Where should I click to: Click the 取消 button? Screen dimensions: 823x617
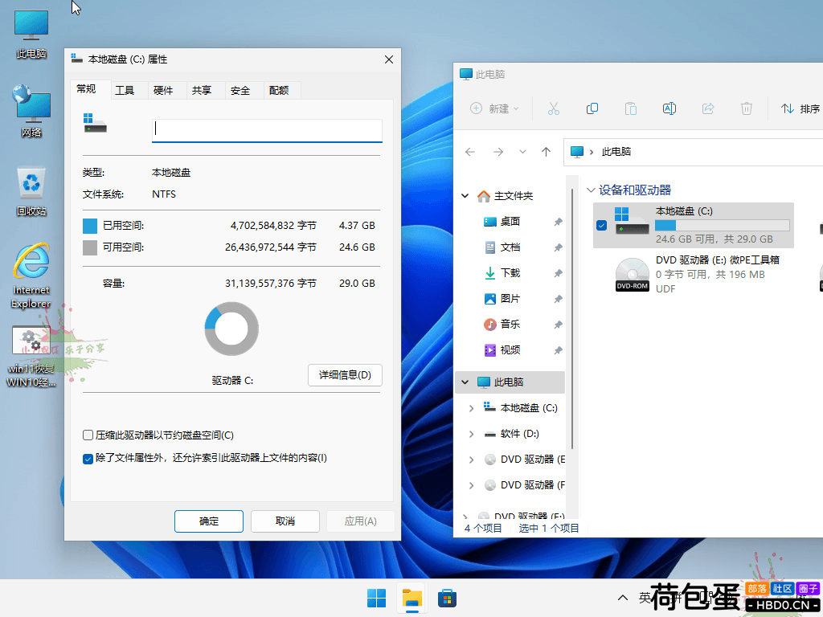[285, 521]
